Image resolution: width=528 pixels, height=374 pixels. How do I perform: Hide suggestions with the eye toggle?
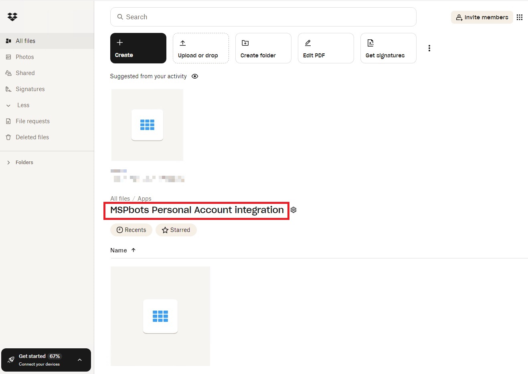[195, 76]
